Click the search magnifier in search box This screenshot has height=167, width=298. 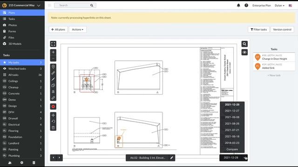(92, 5)
